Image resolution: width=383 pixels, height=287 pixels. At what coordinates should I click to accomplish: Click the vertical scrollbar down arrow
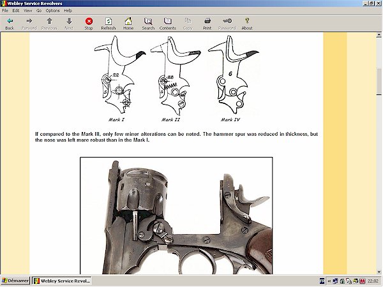click(379, 272)
